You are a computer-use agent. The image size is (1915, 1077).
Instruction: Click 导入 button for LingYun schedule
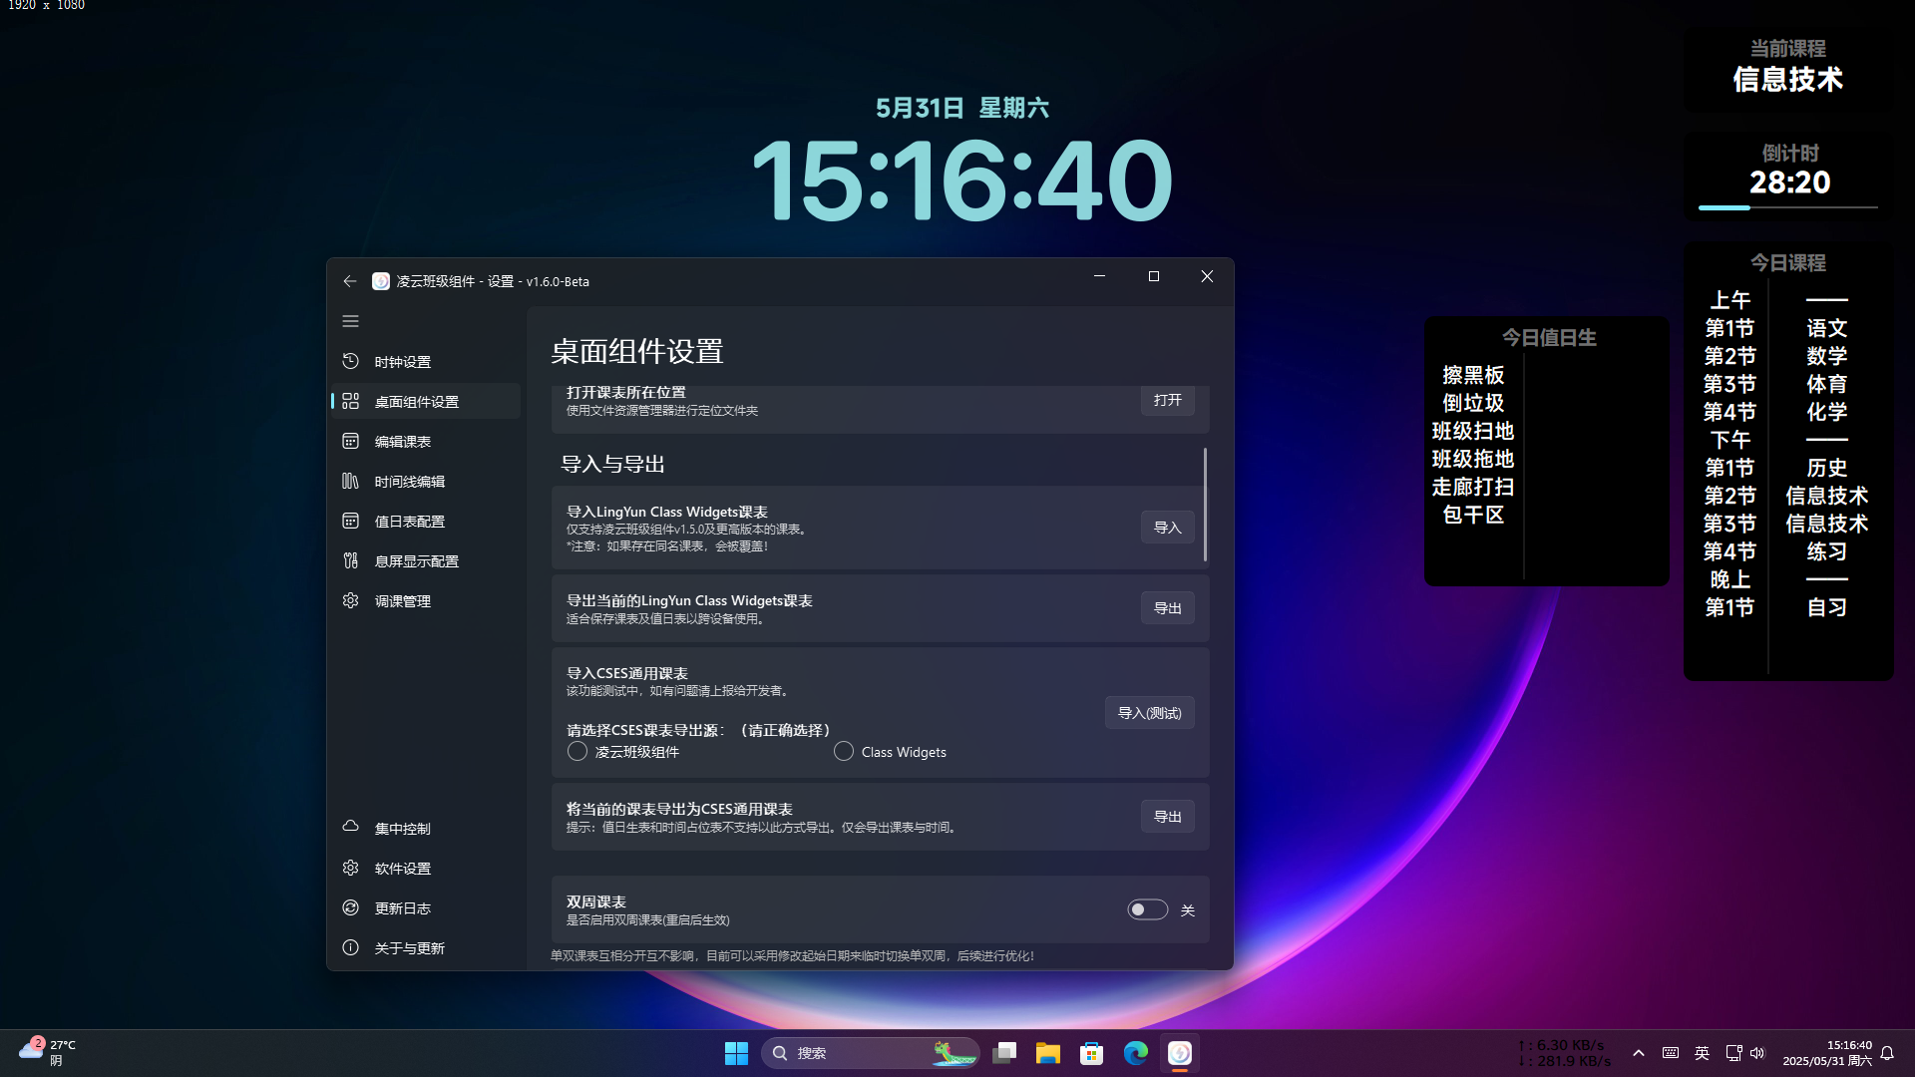[x=1167, y=528]
